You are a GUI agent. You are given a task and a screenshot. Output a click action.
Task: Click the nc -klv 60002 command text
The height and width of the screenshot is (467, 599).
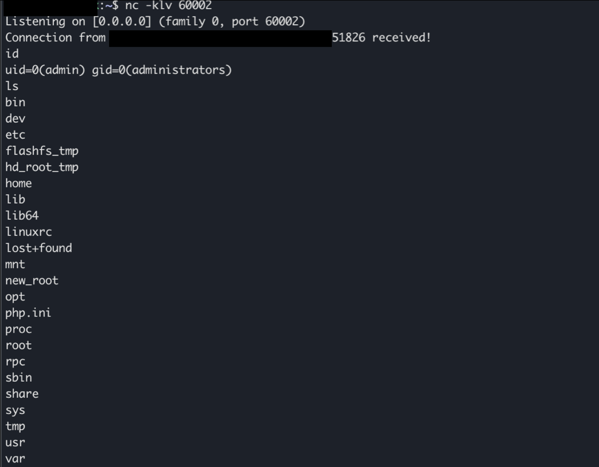pyautogui.click(x=168, y=5)
